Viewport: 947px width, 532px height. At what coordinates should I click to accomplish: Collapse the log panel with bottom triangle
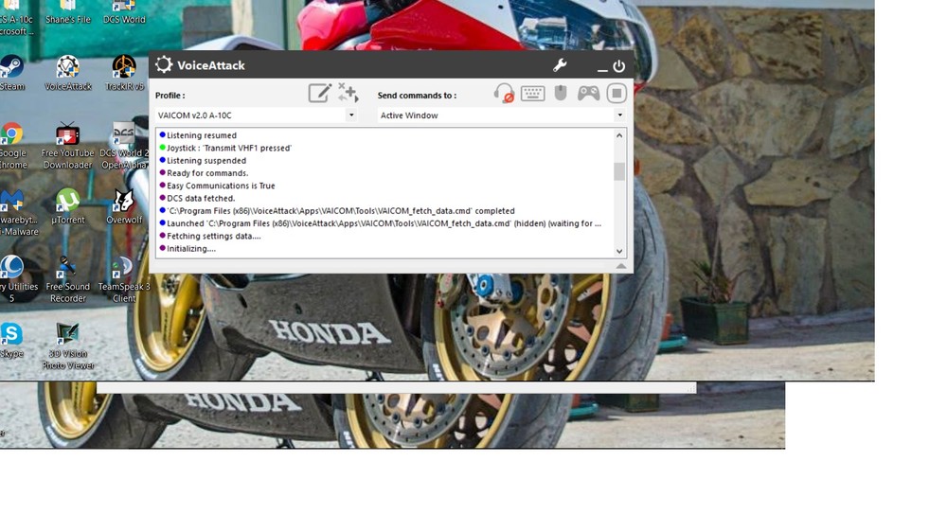621,266
